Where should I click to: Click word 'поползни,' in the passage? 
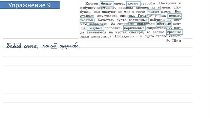pos(113,28)
